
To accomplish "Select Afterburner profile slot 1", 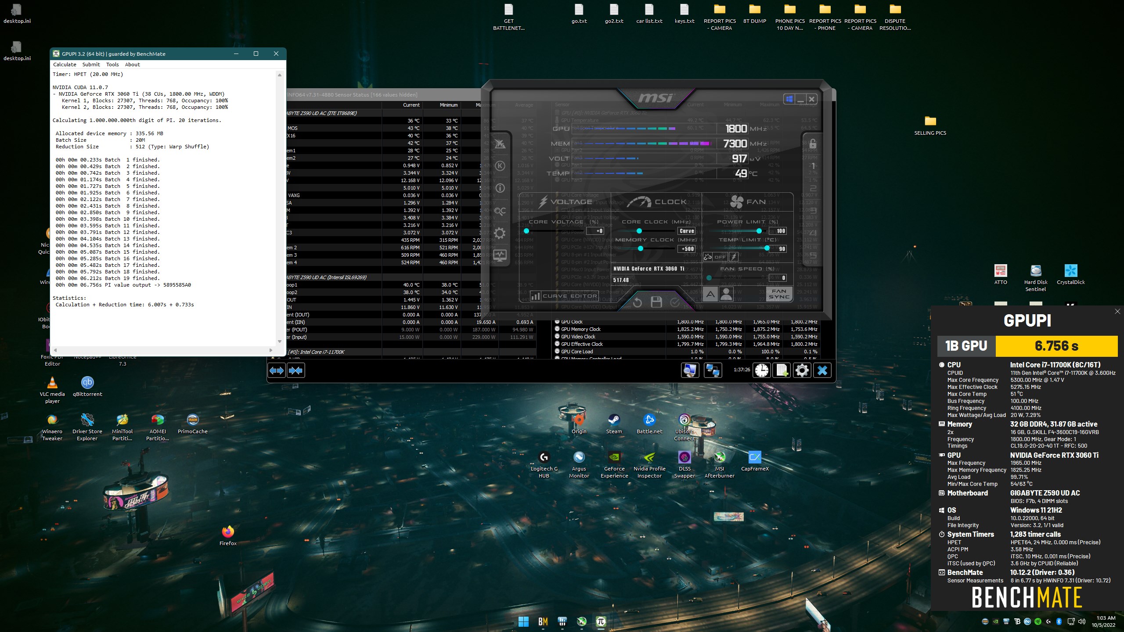I will (813, 166).
